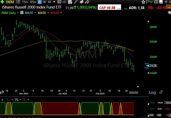Viewport: 171px width, 118px height.
Task: Click the star favorite icon
Action: point(143,2)
